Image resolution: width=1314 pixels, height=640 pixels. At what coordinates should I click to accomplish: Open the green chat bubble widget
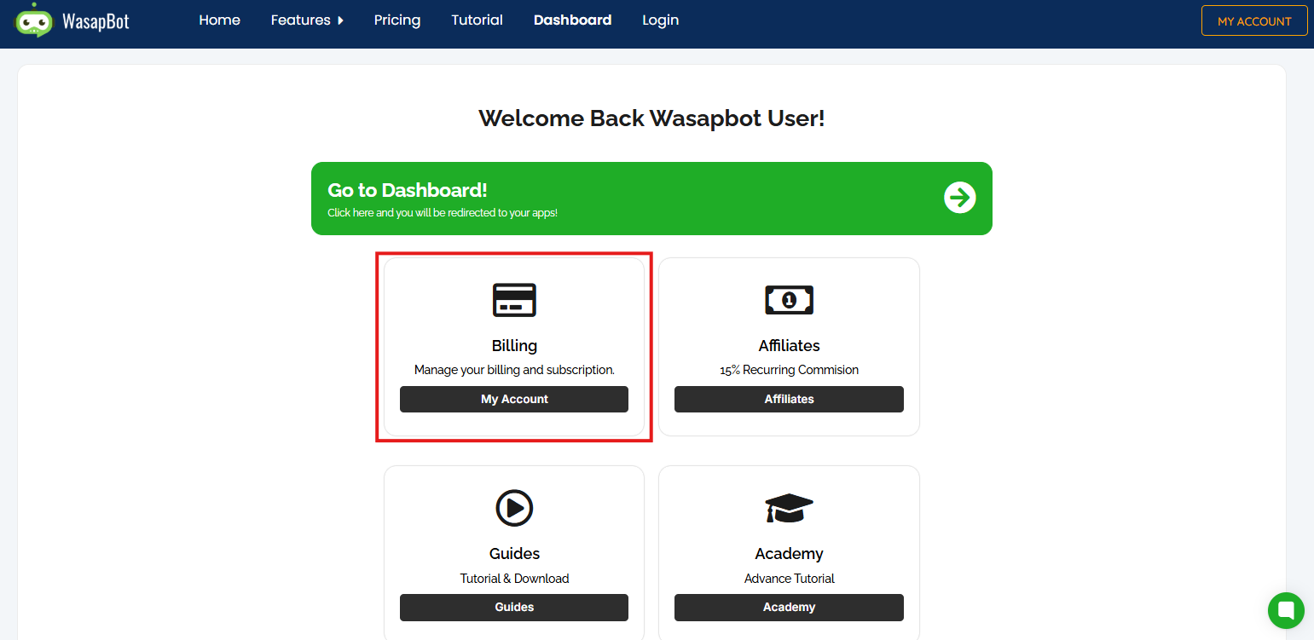click(x=1286, y=610)
